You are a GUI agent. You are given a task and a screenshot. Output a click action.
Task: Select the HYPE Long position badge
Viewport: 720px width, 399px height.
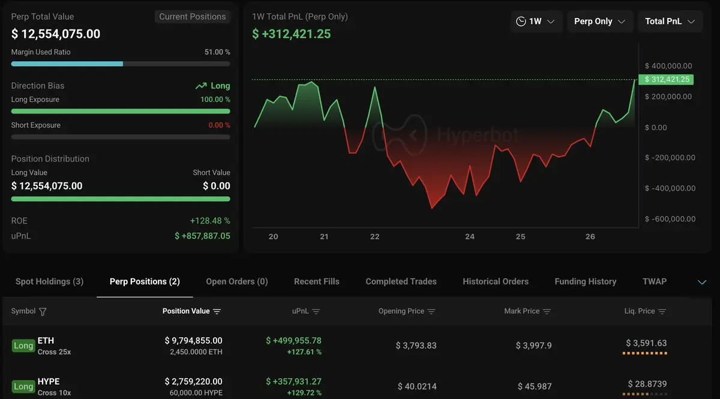pyautogui.click(x=23, y=386)
